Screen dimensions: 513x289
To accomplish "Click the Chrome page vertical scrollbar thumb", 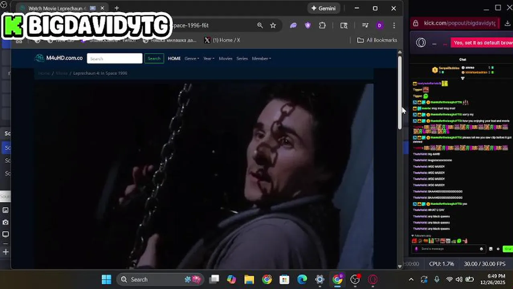I will point(400,92).
